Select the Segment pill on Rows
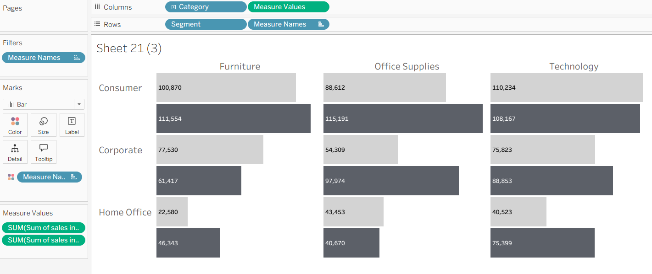 coord(205,24)
